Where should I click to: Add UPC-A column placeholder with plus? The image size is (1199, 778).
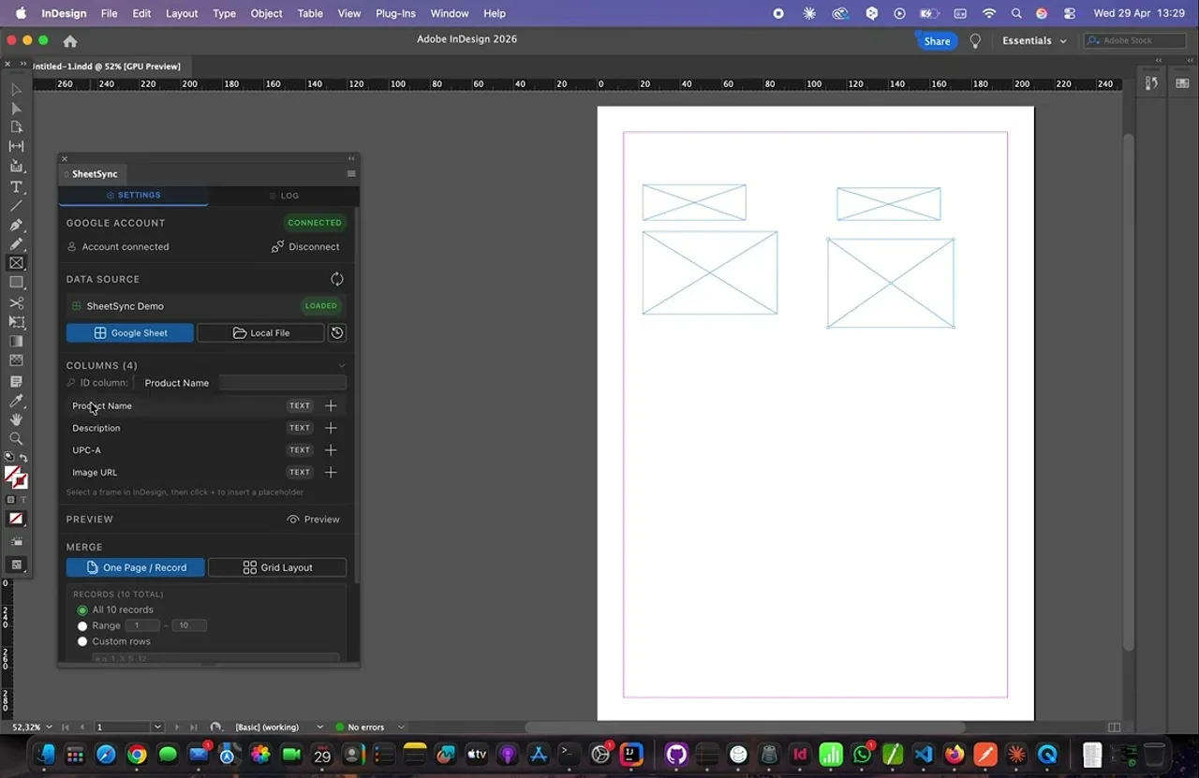point(331,450)
